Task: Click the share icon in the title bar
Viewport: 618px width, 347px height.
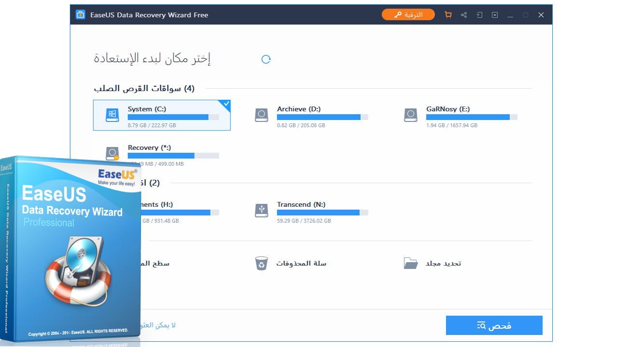Action: click(463, 14)
